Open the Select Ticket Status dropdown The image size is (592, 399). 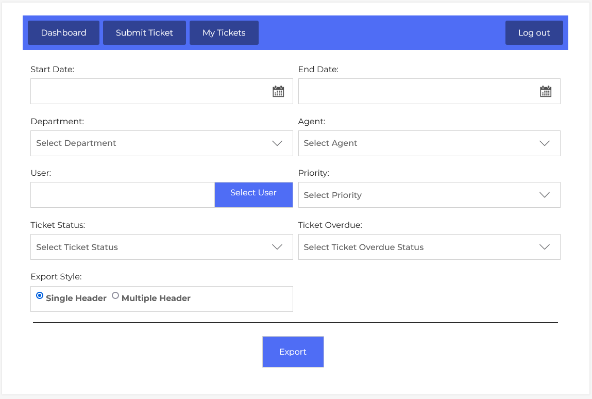[x=155, y=247]
